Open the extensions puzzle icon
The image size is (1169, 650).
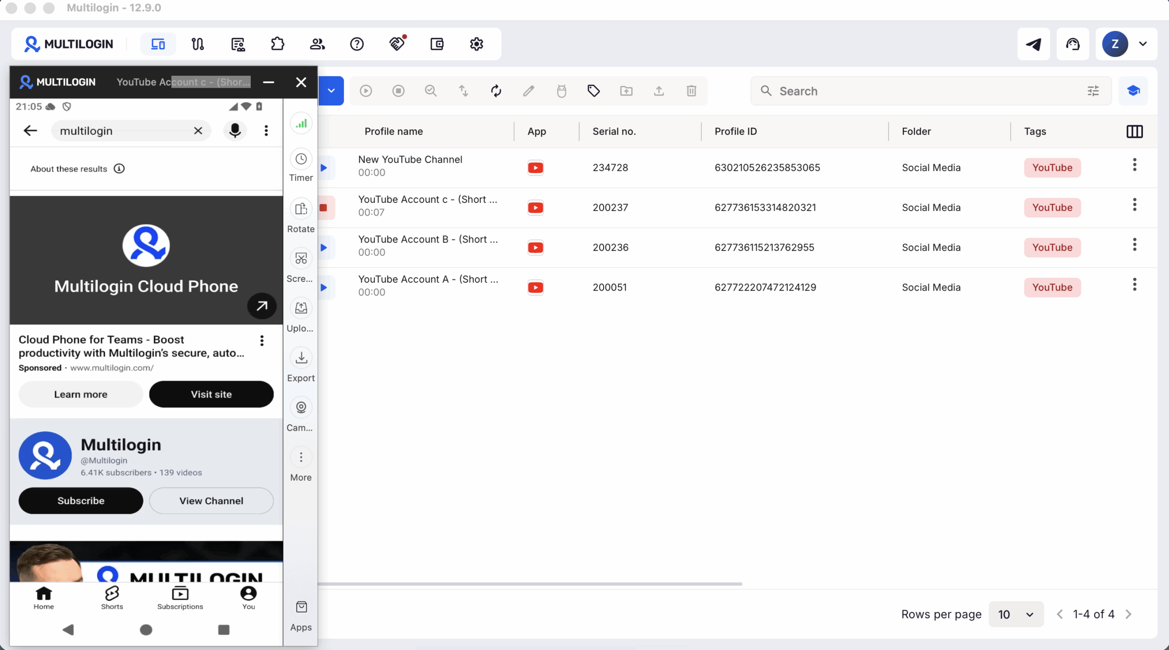[x=277, y=44]
